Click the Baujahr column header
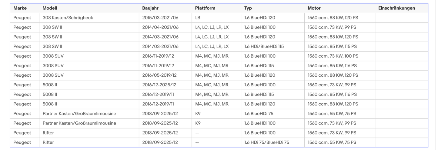The height and width of the screenshot is (150, 438). (150, 8)
